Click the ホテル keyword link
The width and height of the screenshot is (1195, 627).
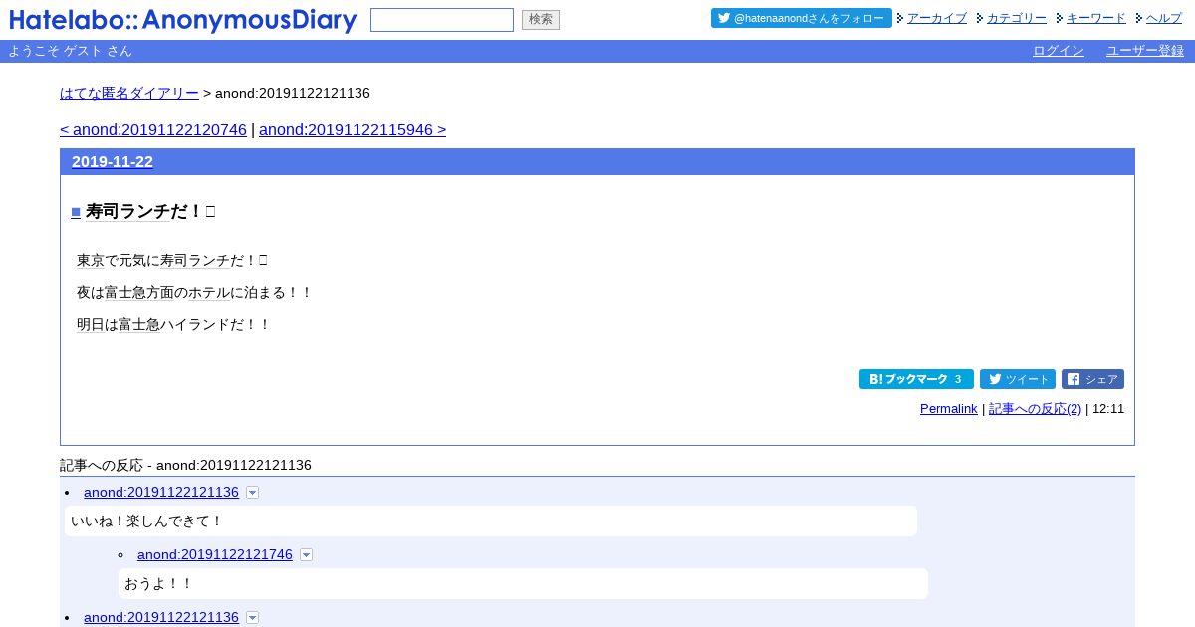coord(209,293)
